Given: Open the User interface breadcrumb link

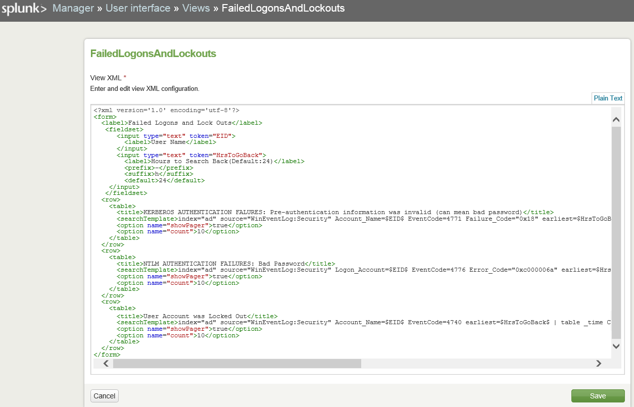Looking at the screenshot, I should click(x=138, y=8).
